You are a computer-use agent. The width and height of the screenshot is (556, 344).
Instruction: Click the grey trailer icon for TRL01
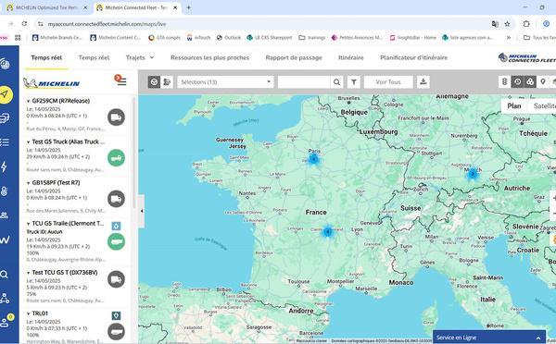coord(117,332)
